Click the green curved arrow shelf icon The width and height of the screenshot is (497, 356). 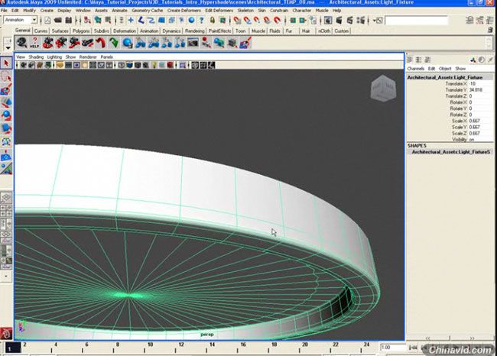(114, 43)
